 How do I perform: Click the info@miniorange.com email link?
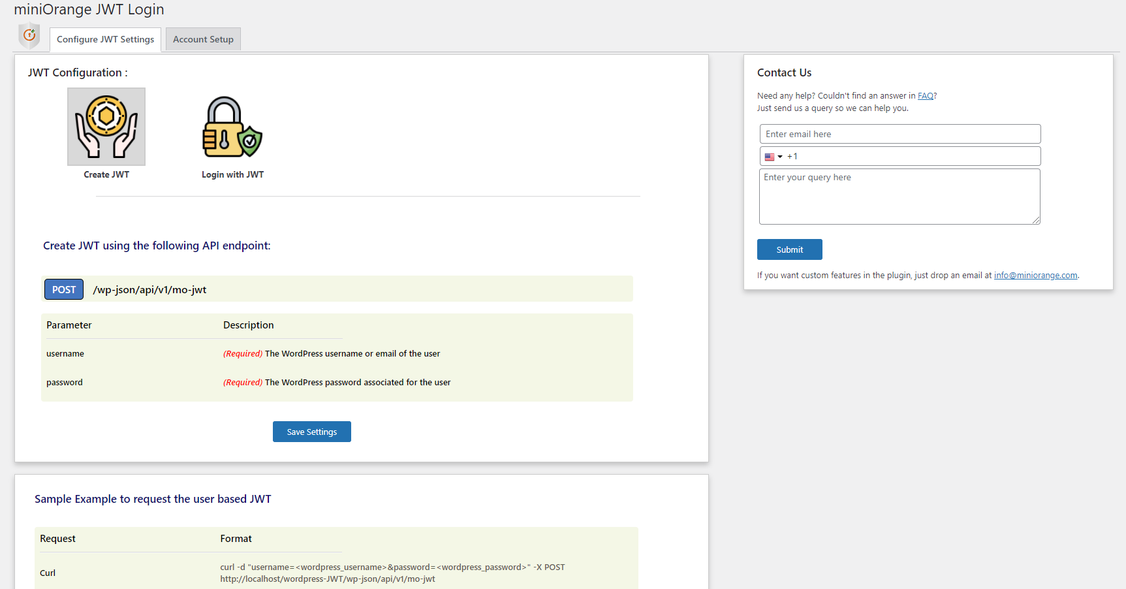[1036, 276]
